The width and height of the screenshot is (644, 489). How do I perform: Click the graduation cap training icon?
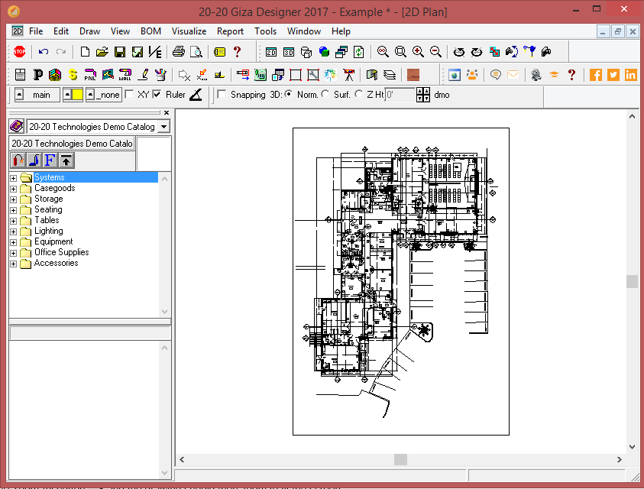click(554, 75)
